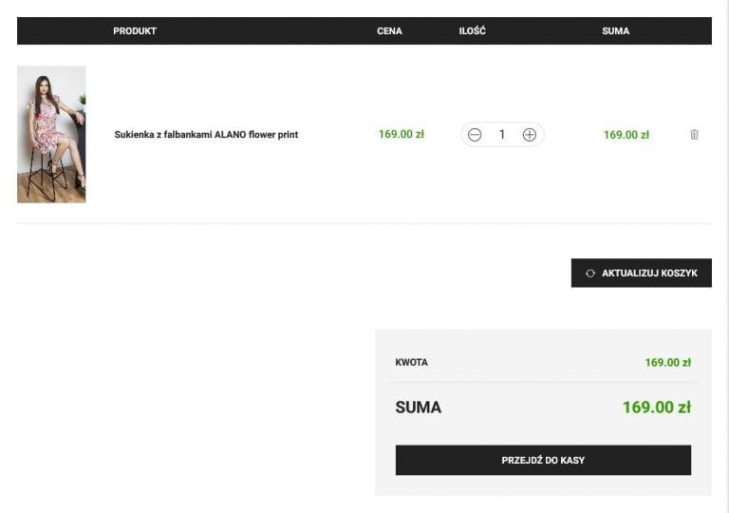Screen dimensions: 729x513
Task: Delete the dress using the trash icon
Action: tap(694, 135)
